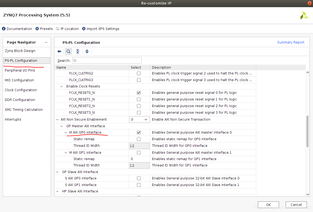Enable FLCK_CLKTRIG2 checkbox
Viewport: 313px width, 212px height.
coord(139,73)
